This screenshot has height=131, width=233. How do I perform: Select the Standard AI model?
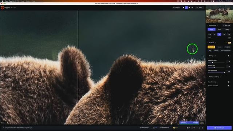click(211, 47)
